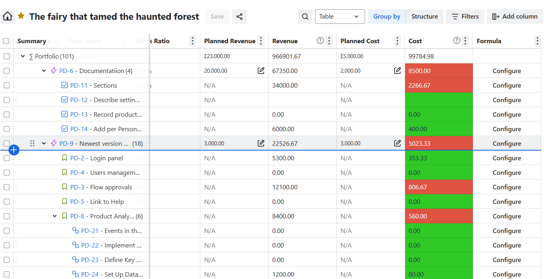Switch to Group by mode
This screenshot has width=544, height=279.
tap(386, 17)
